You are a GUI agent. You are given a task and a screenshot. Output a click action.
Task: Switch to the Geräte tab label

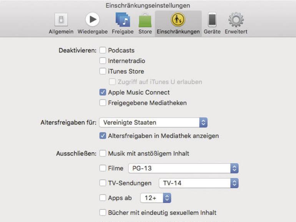[212, 31]
